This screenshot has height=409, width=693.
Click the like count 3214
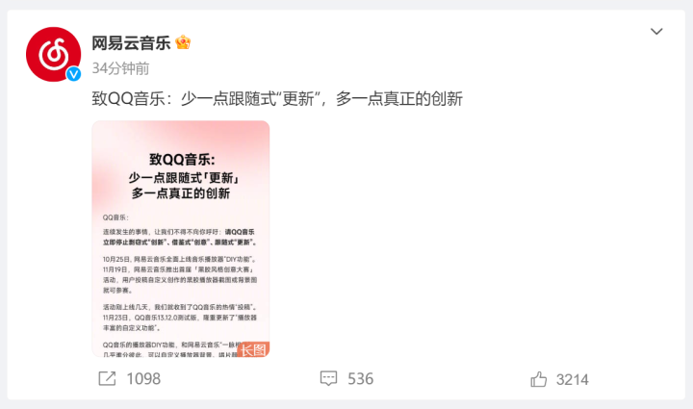pos(573,379)
